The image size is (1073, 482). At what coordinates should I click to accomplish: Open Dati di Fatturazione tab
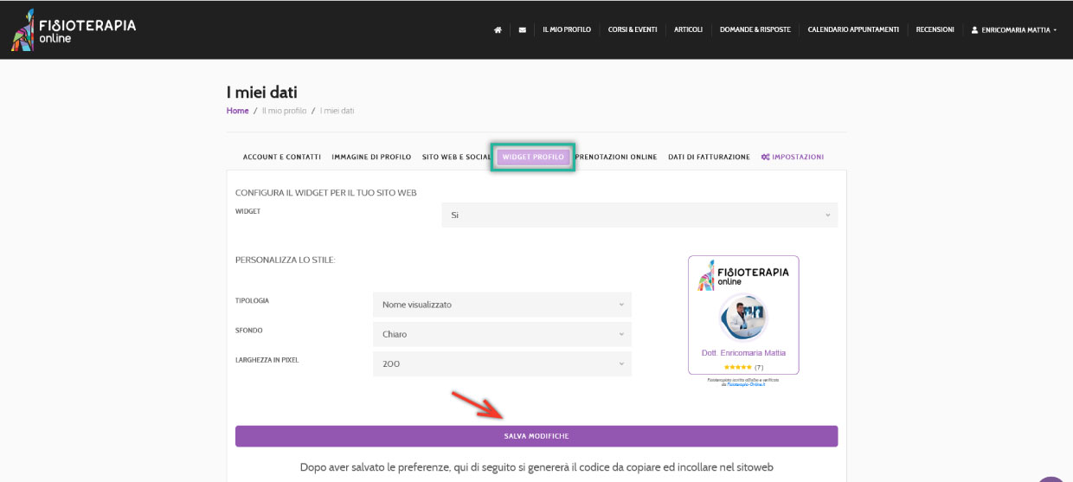coord(709,157)
